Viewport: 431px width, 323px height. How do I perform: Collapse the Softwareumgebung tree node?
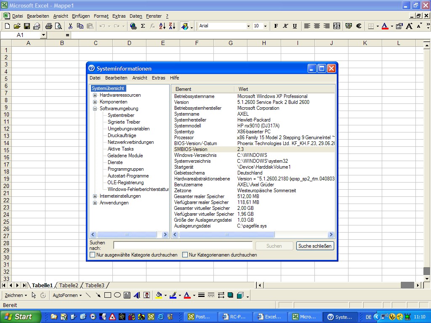[x=95, y=109]
